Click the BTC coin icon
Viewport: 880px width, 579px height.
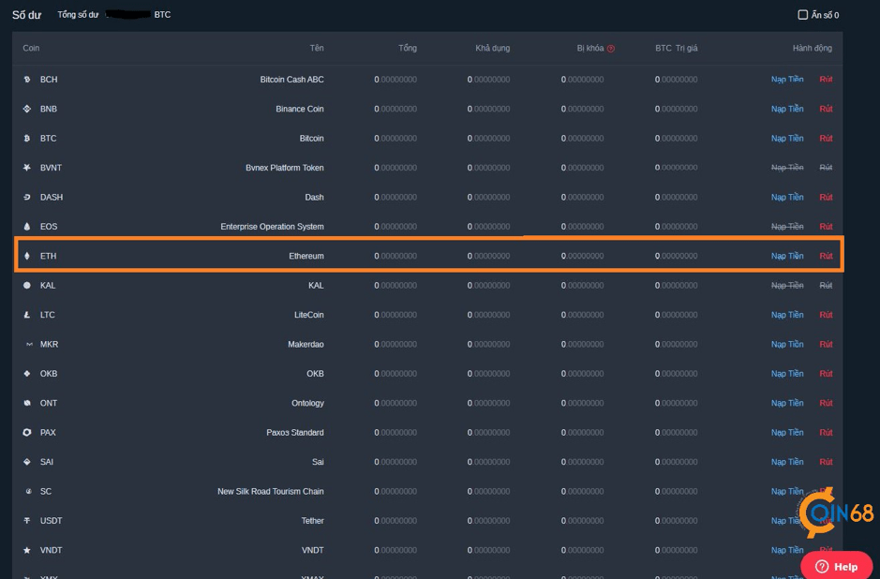[x=27, y=138]
